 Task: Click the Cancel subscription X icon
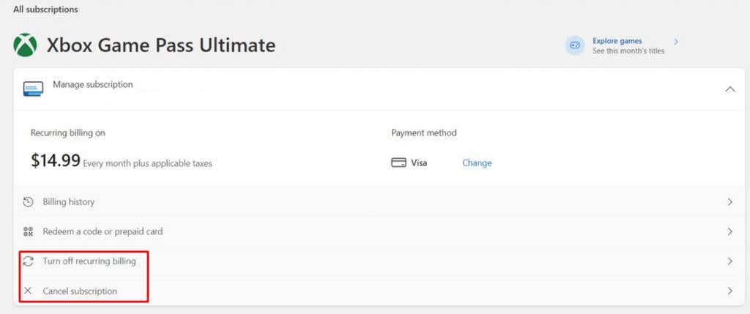tap(28, 291)
